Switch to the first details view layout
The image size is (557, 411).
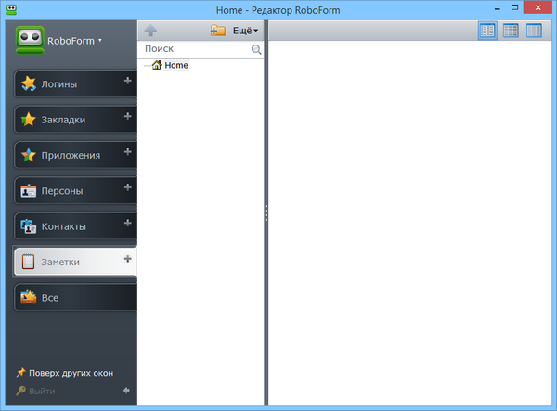tap(487, 31)
